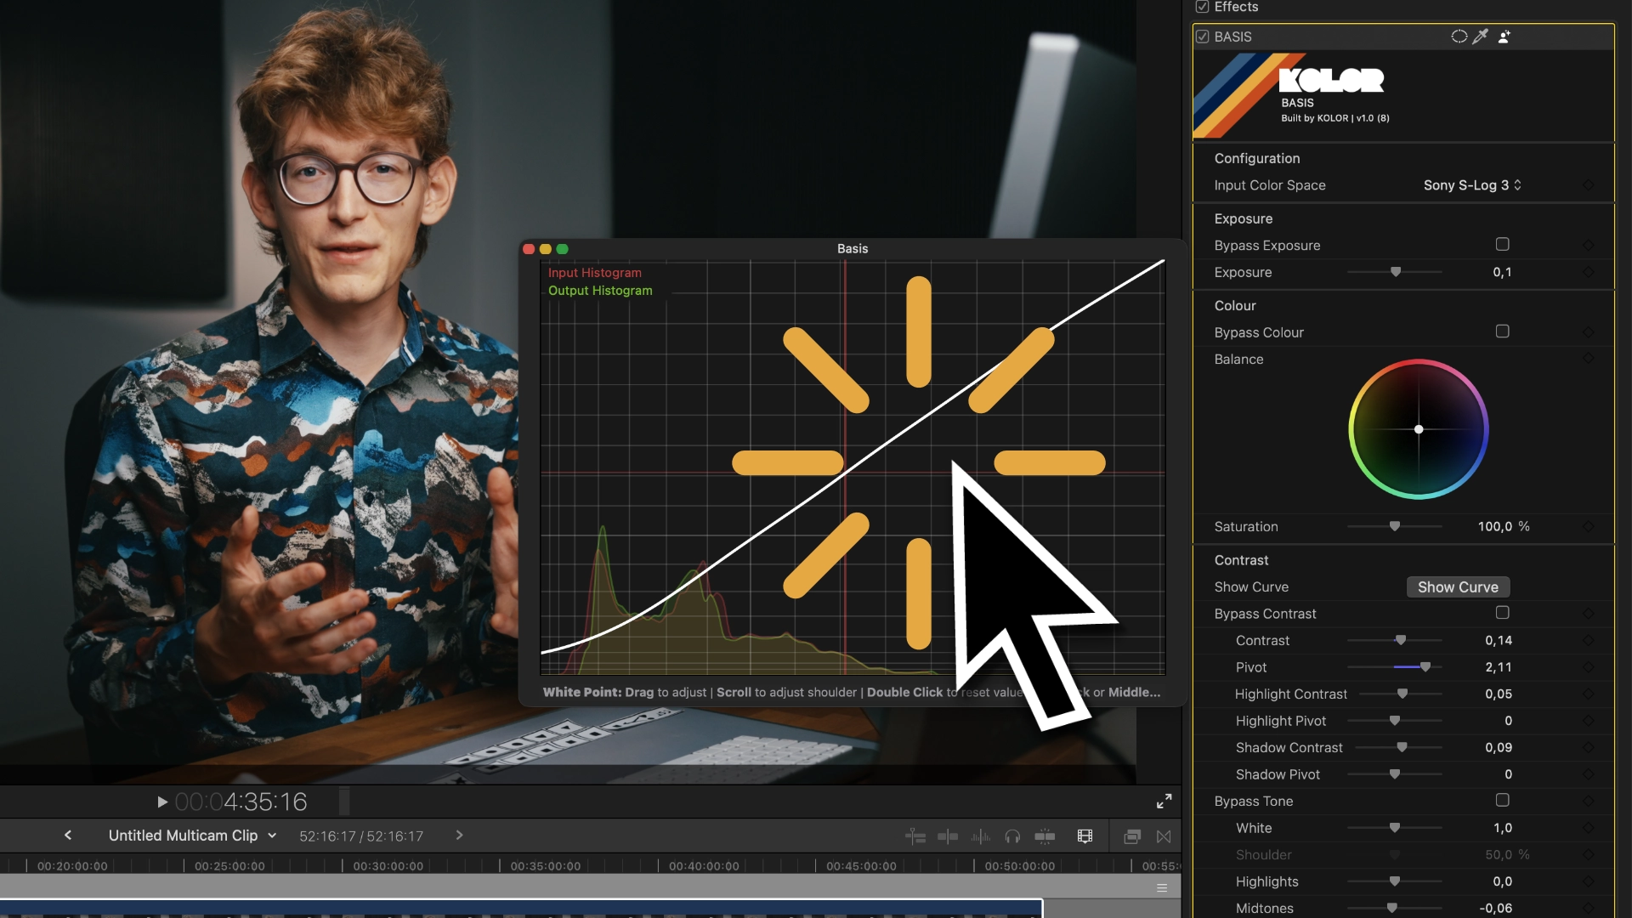
Task: Adjust the Highlight Pivot slider
Action: point(1394,721)
